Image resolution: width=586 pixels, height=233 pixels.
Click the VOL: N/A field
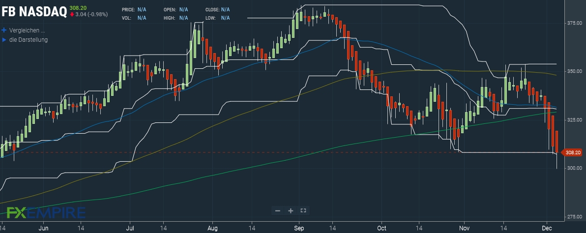134,18
